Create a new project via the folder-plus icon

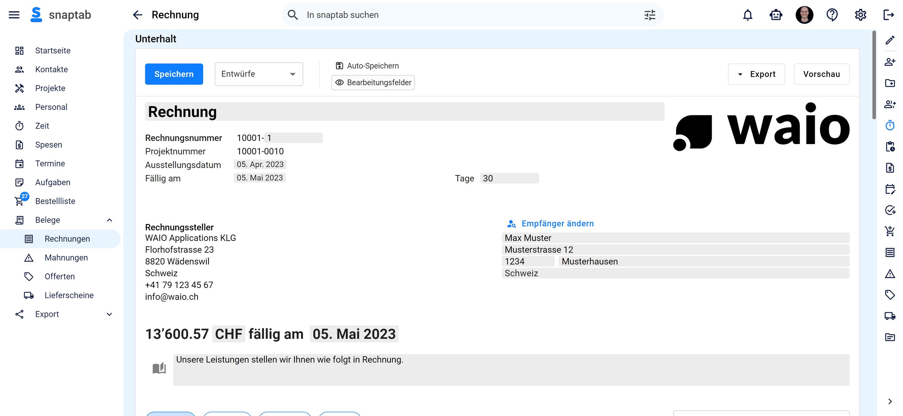[x=890, y=83]
